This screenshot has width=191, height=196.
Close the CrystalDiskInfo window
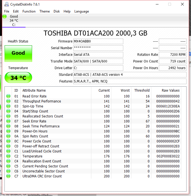coord(182,4)
